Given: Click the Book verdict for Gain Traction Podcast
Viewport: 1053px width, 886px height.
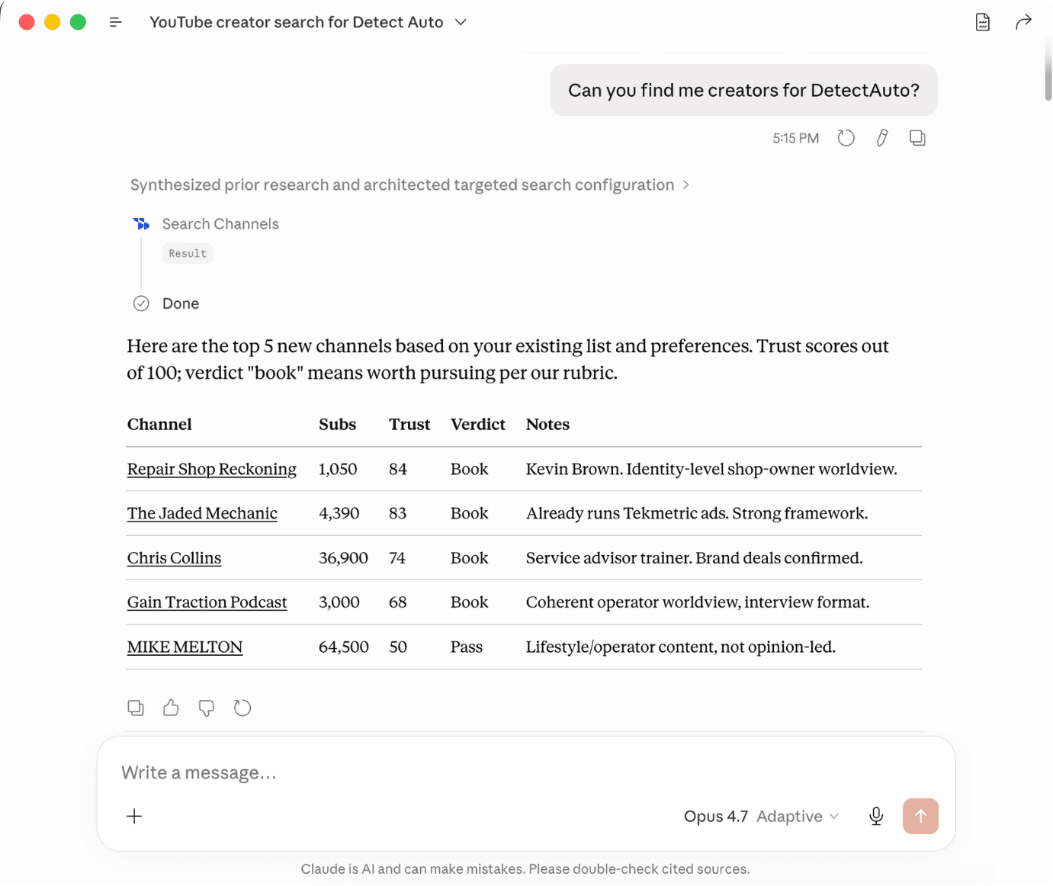Looking at the screenshot, I should coord(470,602).
